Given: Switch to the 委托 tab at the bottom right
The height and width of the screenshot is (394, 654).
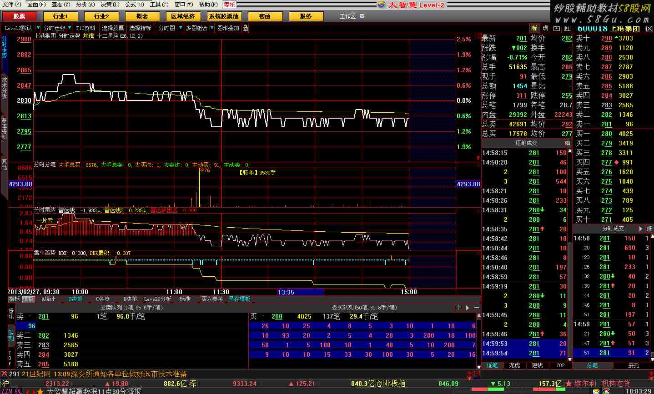Looking at the screenshot, I should pyautogui.click(x=634, y=365).
